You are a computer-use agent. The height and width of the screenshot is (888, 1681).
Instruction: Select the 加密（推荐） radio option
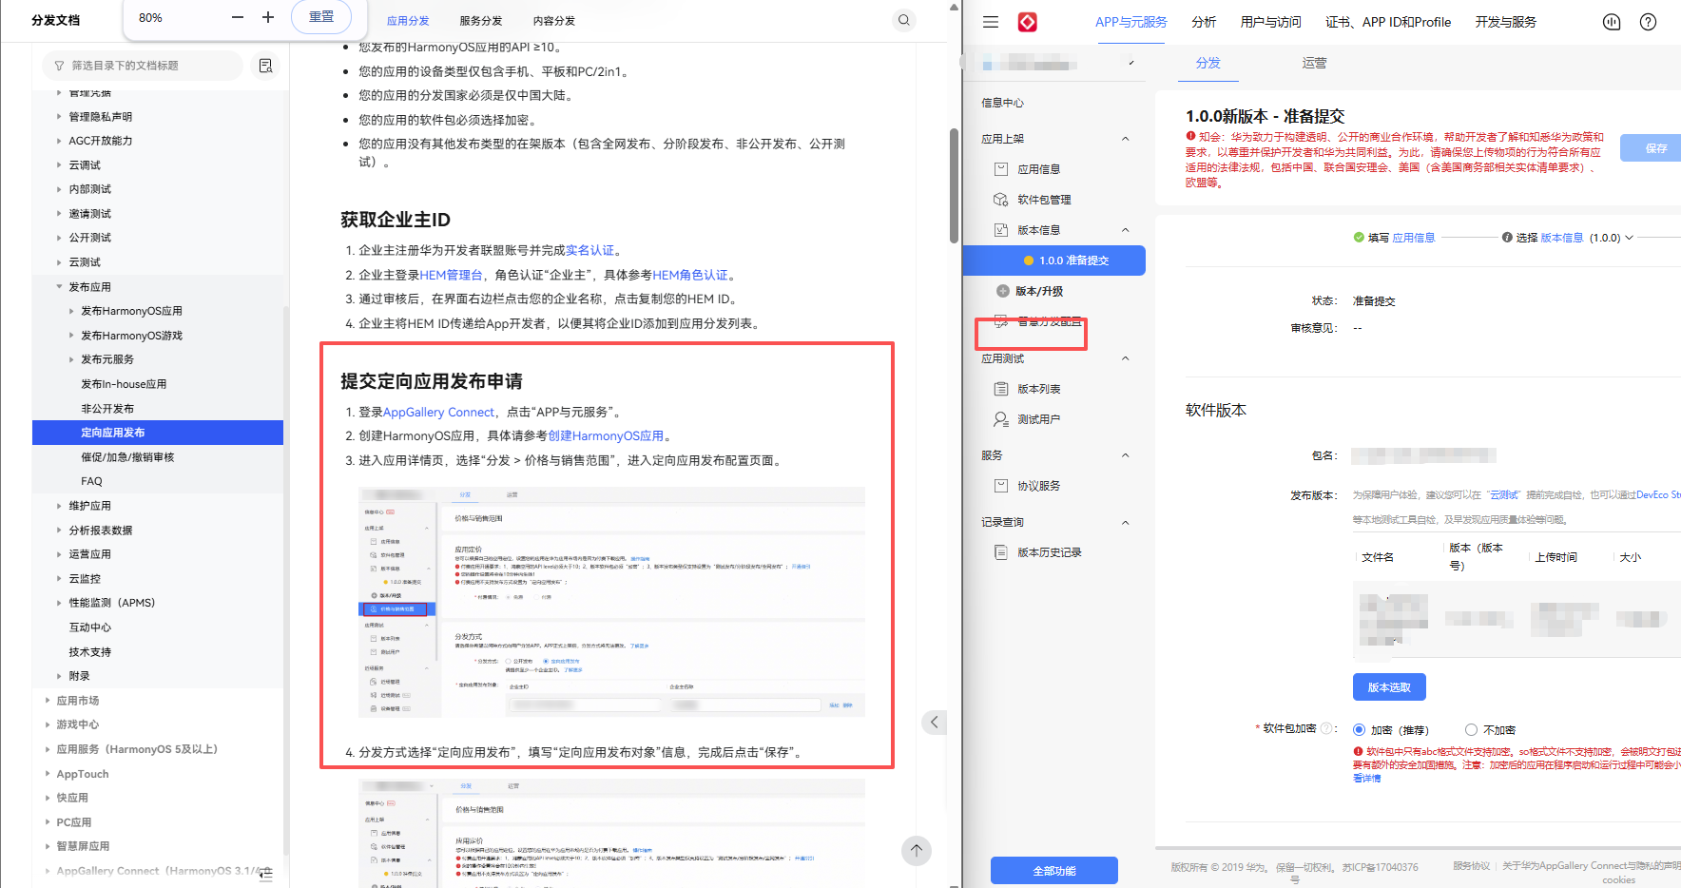1359,729
